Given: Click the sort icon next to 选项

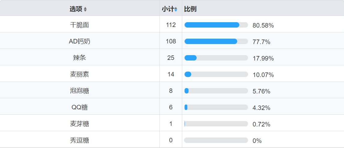Looking at the screenshot, I should click(85, 9).
